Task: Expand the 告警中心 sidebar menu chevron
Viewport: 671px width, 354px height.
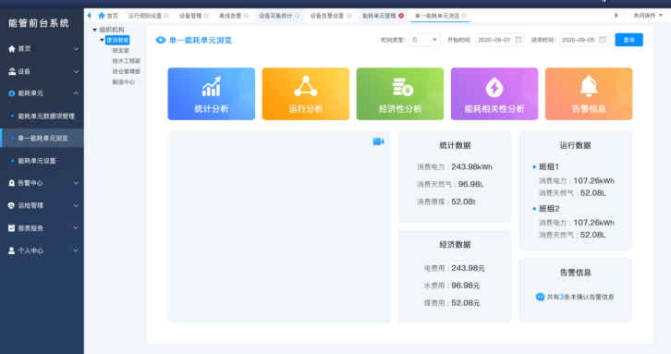Action: point(76,183)
